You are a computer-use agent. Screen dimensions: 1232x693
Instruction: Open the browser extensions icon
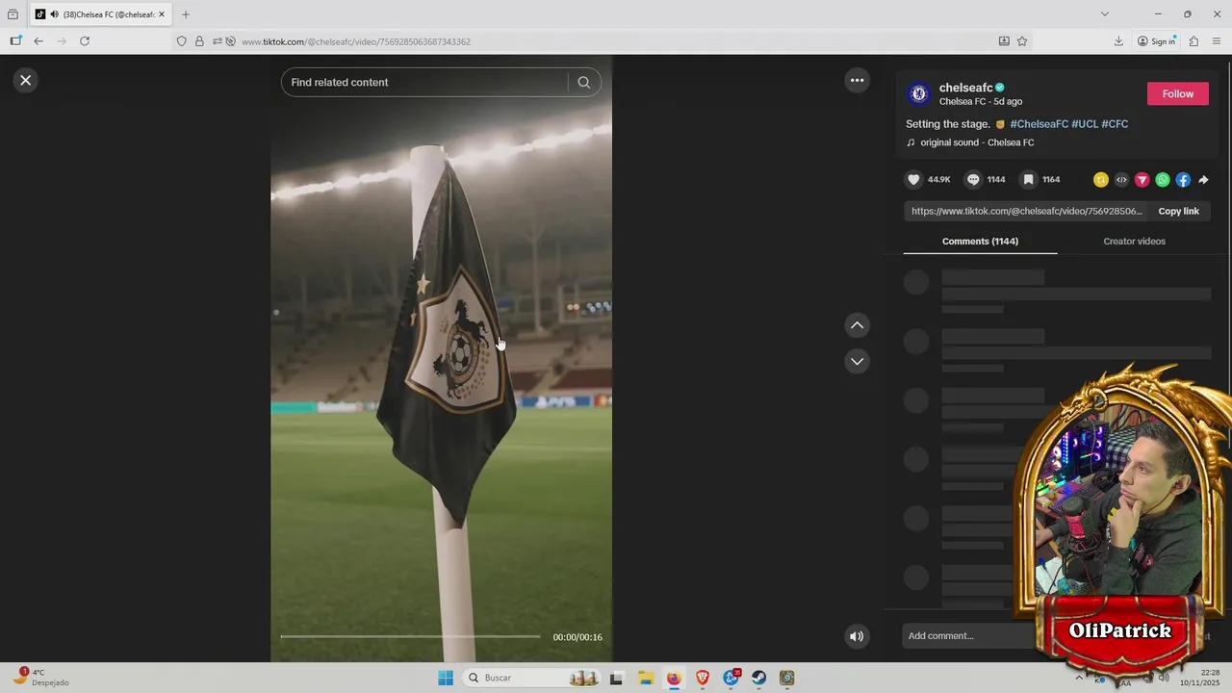tap(1193, 41)
